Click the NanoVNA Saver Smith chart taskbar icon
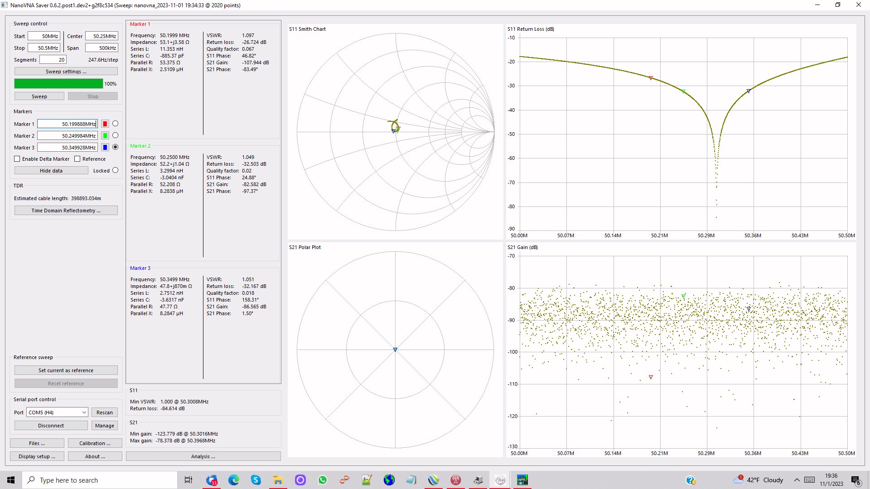The height and width of the screenshot is (489, 870). (500, 480)
